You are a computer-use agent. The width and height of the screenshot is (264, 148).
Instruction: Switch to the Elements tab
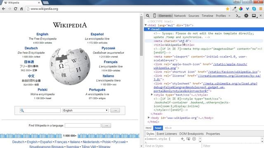[165, 16]
